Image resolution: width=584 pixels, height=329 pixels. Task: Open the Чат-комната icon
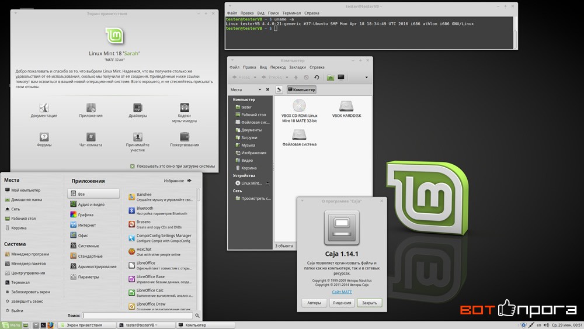tap(91, 137)
